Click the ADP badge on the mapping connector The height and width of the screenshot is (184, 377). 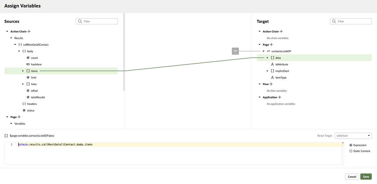[x=235, y=51]
